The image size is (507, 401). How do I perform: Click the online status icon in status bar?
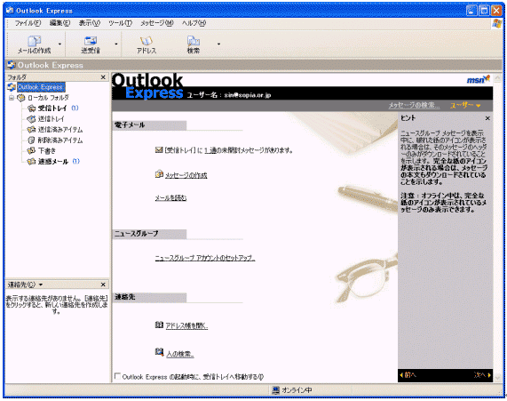[x=275, y=390]
